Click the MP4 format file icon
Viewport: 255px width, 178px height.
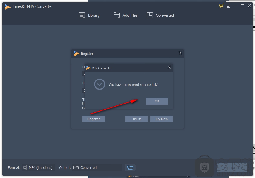[x=25, y=168]
